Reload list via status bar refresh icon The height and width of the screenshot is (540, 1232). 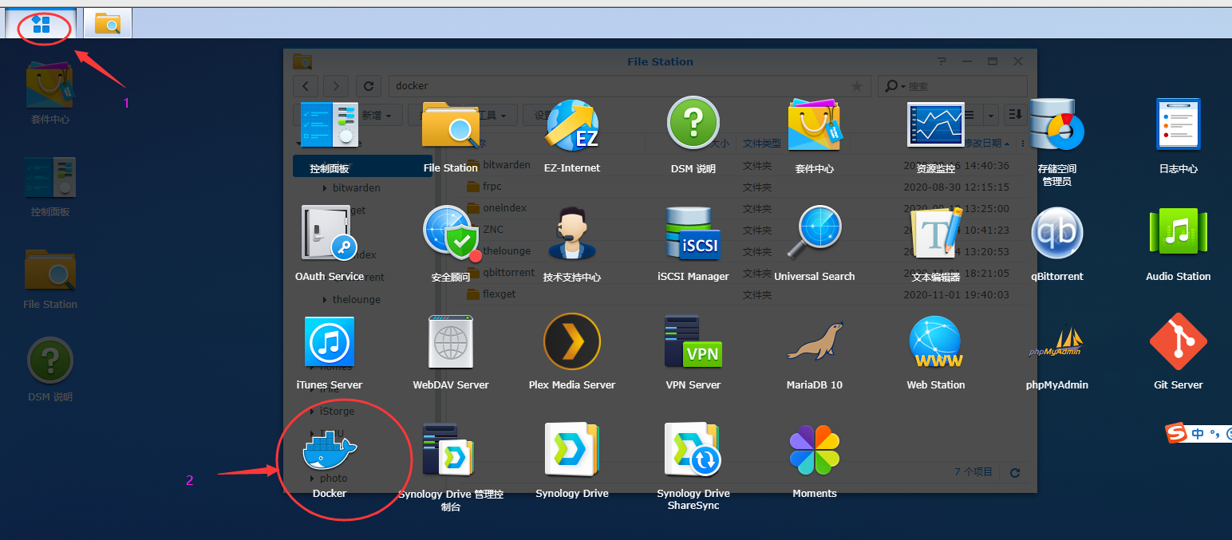tap(1015, 472)
